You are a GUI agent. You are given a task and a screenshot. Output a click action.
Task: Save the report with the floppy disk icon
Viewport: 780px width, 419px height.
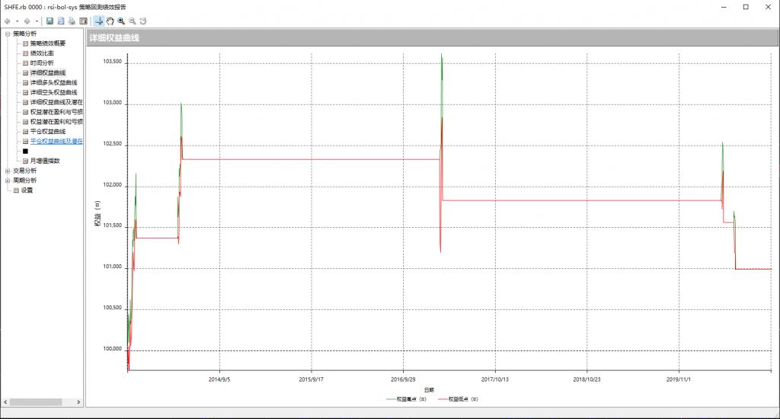point(50,21)
